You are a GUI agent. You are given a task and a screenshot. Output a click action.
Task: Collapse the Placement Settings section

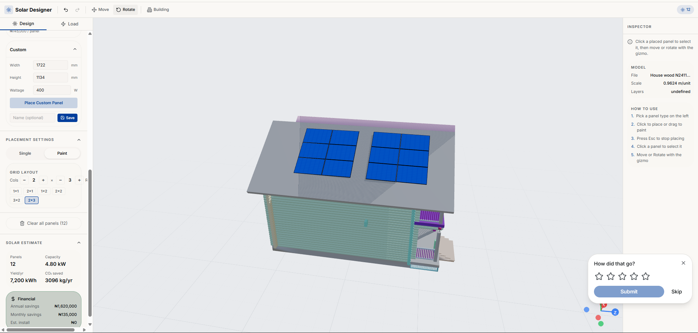point(79,140)
